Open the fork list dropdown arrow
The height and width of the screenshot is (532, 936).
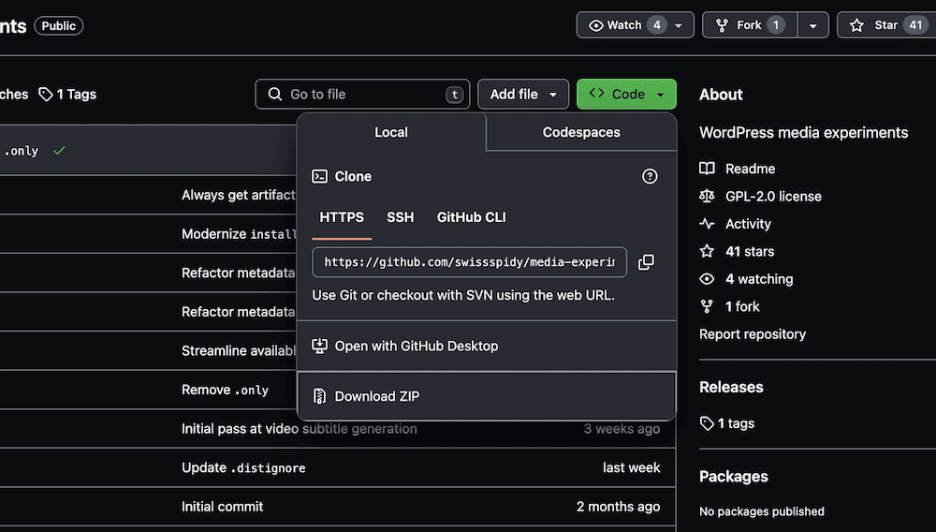tap(812, 25)
